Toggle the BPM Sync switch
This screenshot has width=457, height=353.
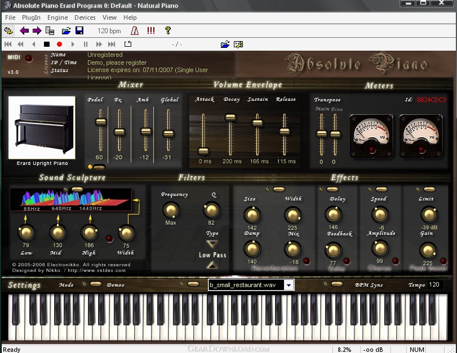[x=337, y=284]
